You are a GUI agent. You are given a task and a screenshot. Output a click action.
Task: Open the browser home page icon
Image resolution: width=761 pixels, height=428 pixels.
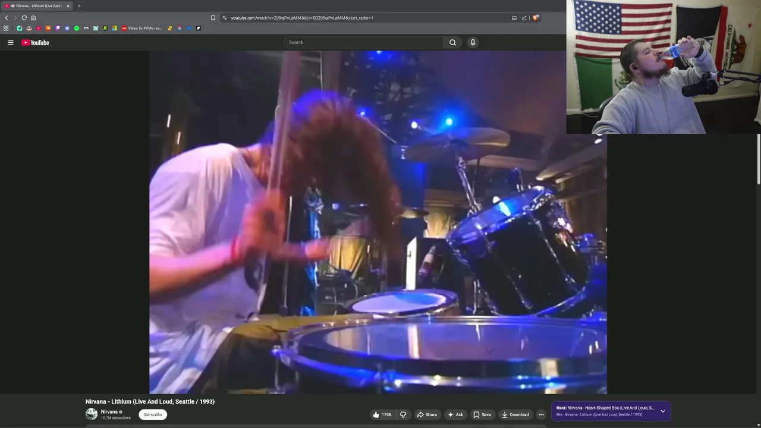[33, 18]
